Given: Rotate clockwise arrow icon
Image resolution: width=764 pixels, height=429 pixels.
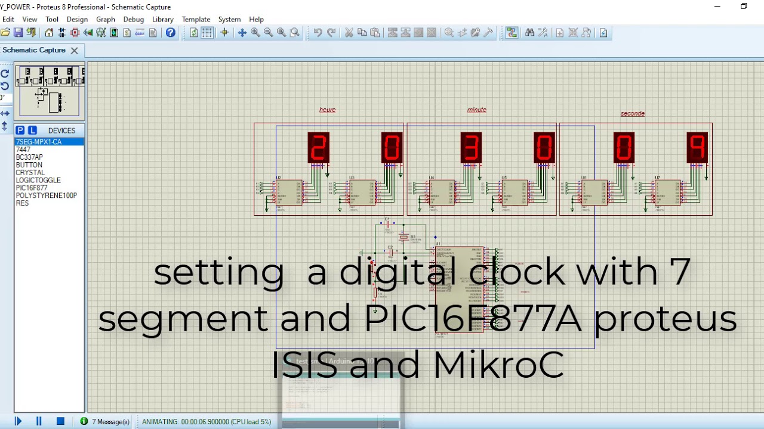Looking at the screenshot, I should 5,74.
